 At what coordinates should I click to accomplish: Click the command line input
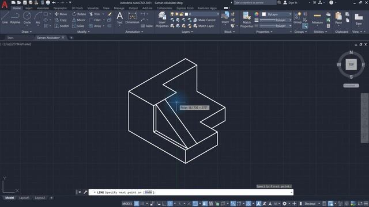(x=191, y=193)
